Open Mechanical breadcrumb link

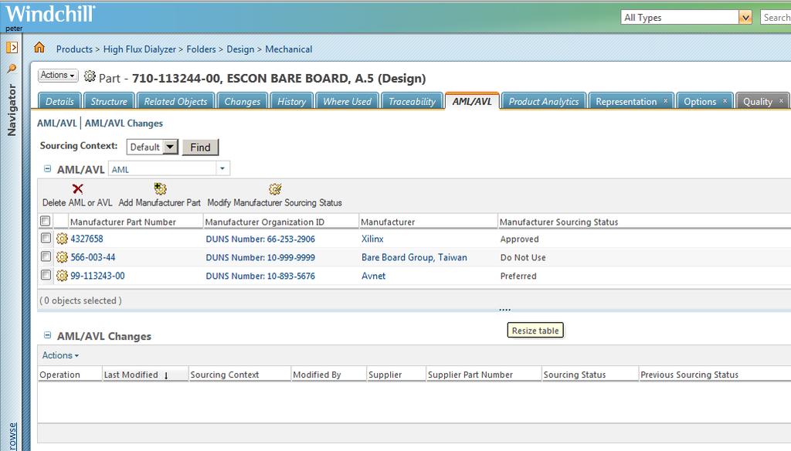pos(289,49)
